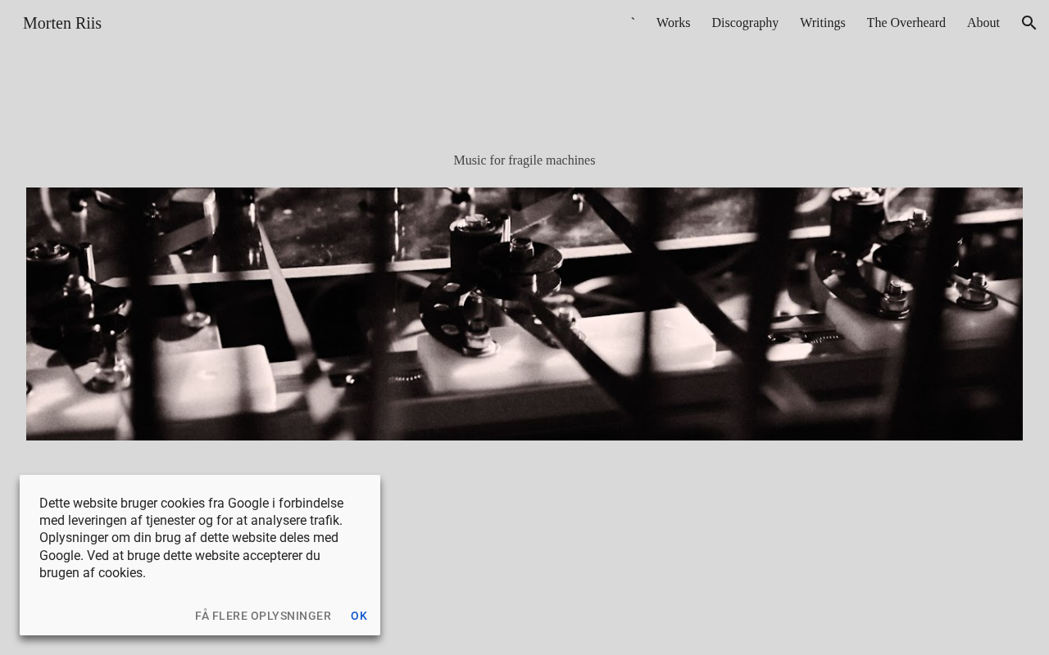
Task: Open FÅ FLERE OPLYSNINGER cookie details
Action: point(263,616)
